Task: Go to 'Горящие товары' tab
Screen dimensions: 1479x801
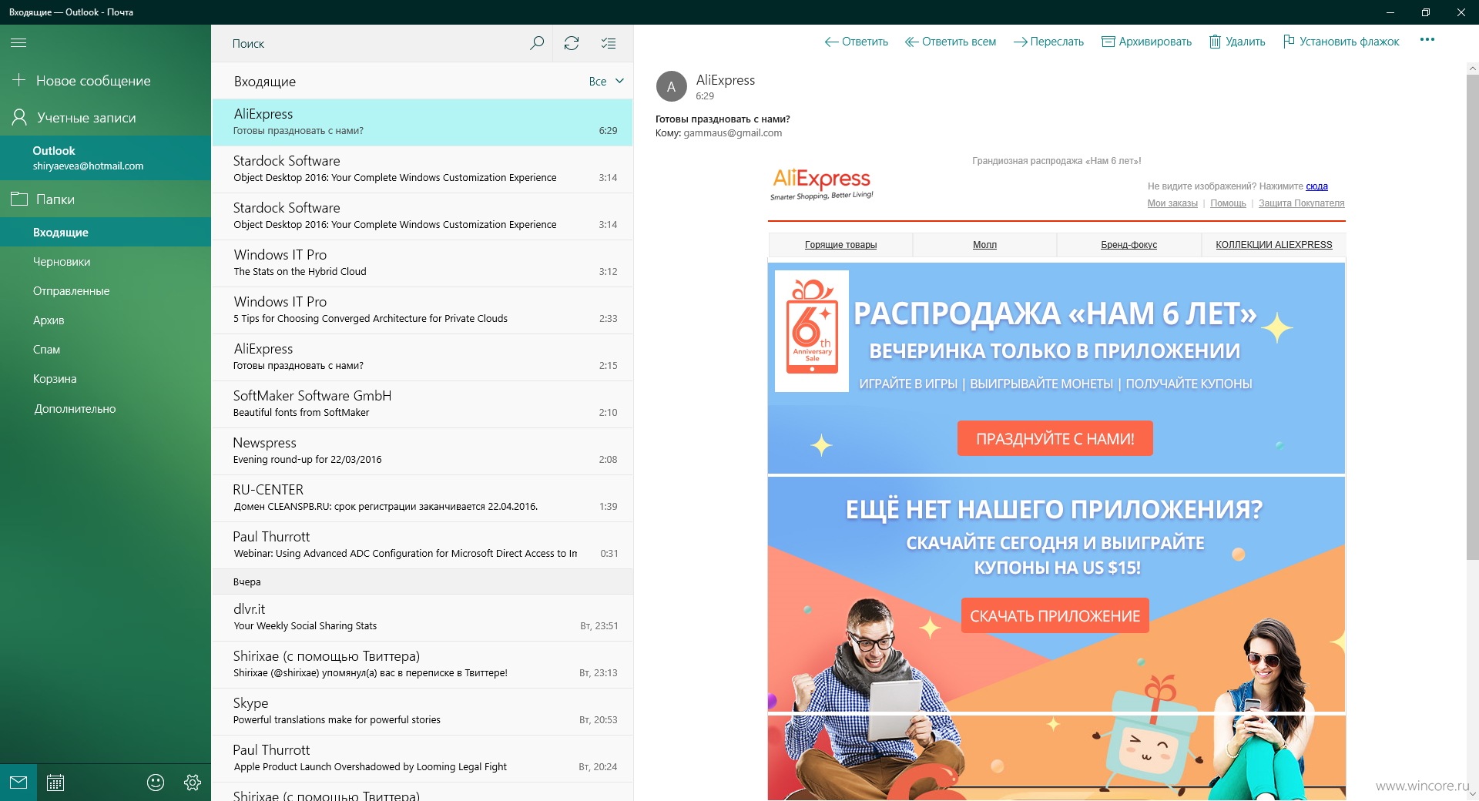Action: [x=840, y=245]
